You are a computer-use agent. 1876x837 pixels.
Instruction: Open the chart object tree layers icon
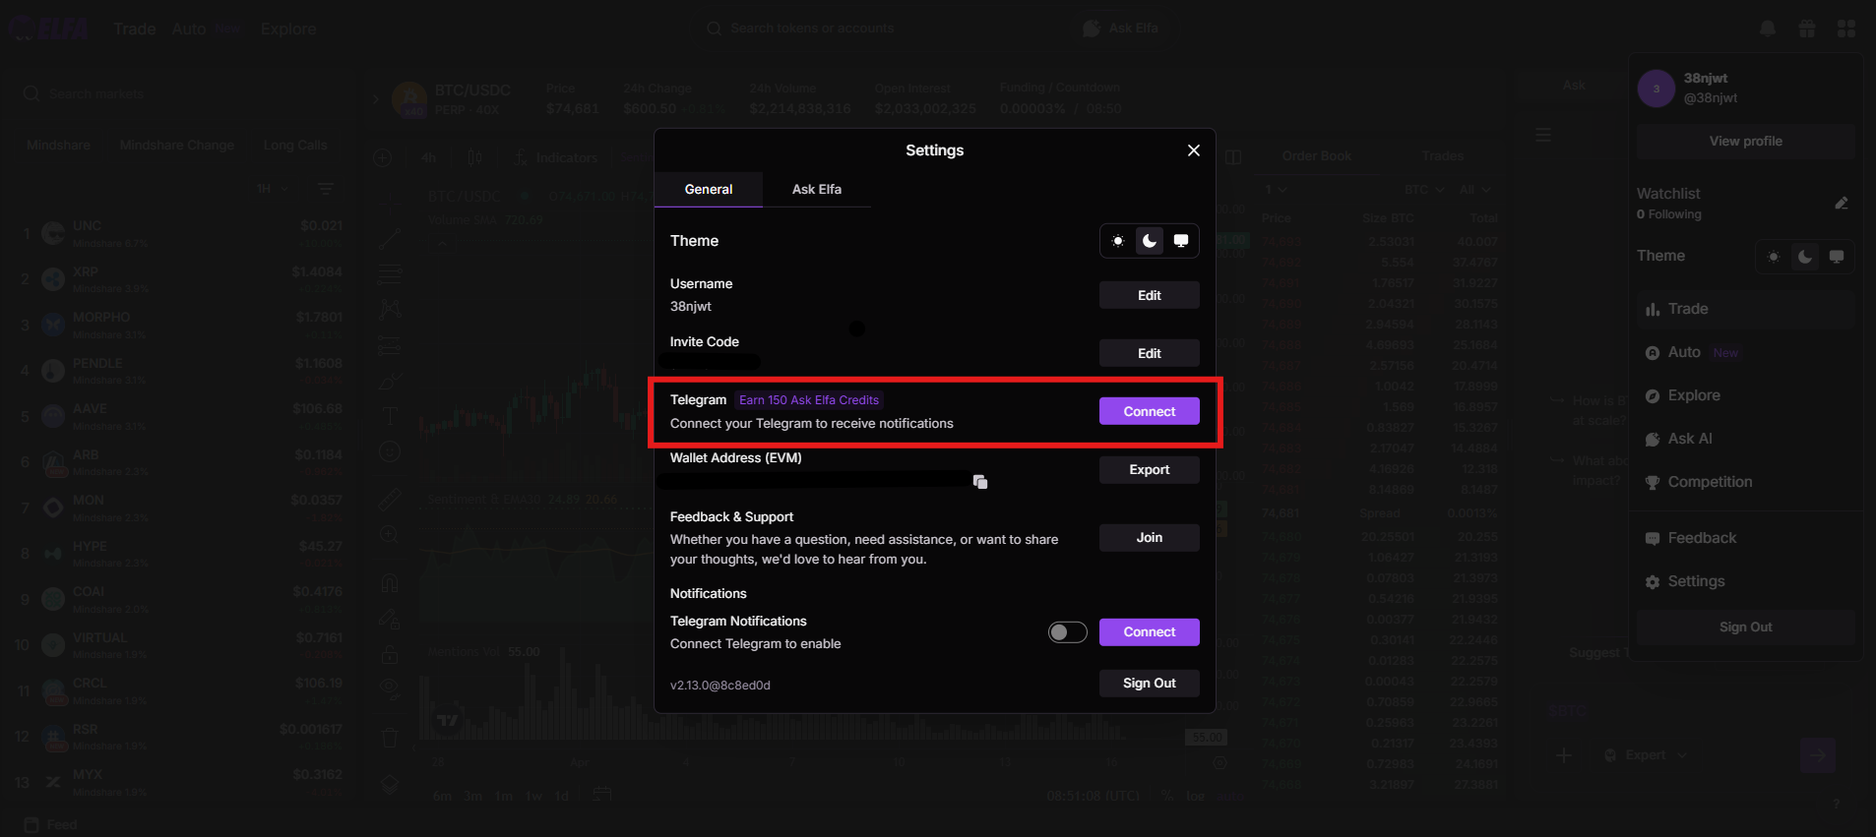390,784
